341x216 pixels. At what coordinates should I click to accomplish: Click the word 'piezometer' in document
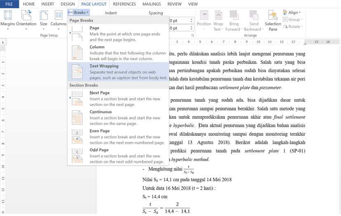[270, 87]
